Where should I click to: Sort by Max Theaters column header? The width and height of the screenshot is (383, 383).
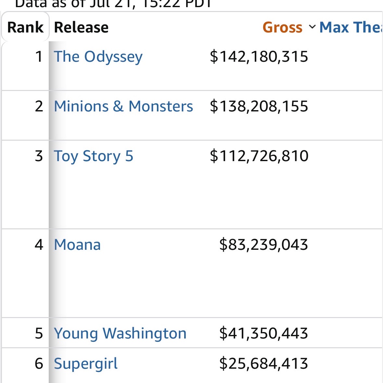coord(351,27)
